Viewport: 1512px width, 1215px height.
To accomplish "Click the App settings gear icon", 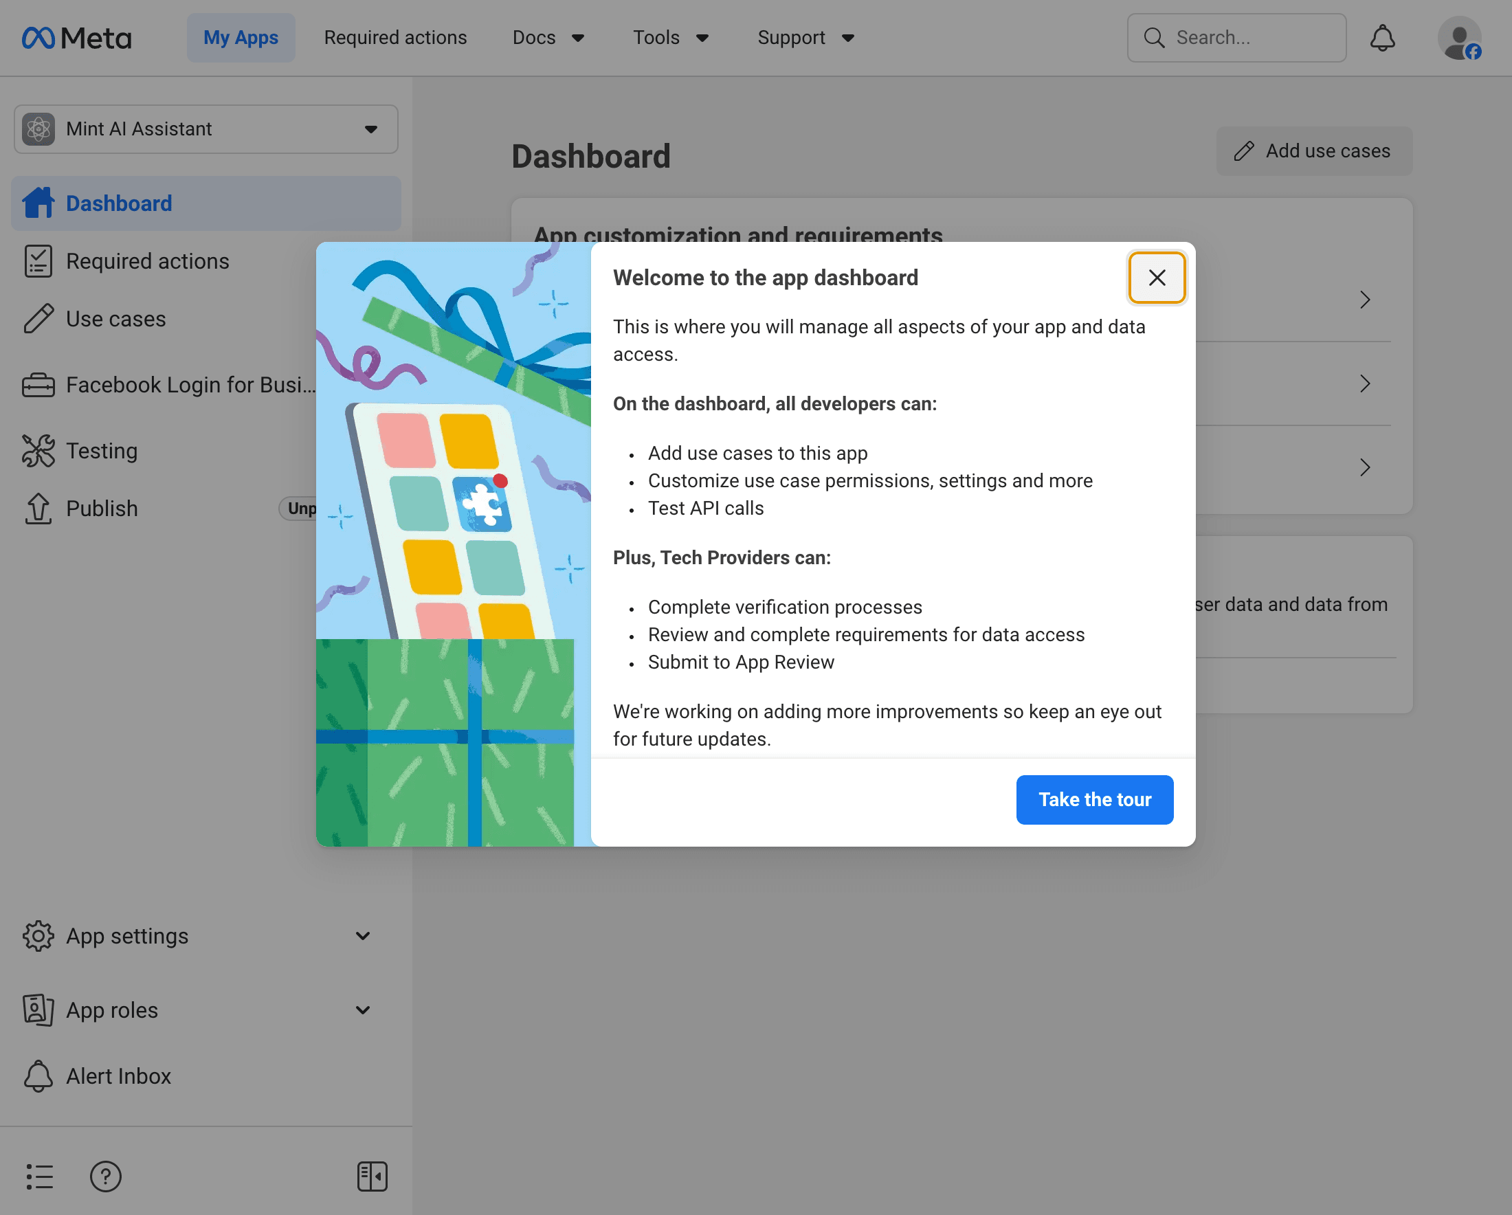I will (x=38, y=936).
